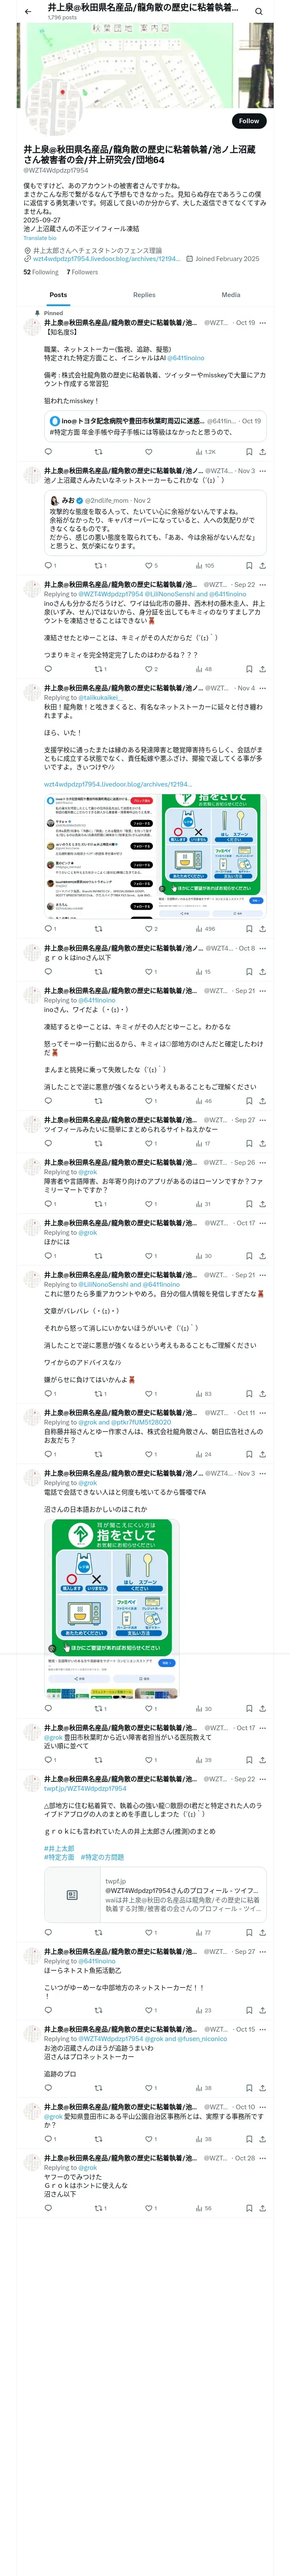This screenshot has height=2576, width=290.
Task: Open more options on the Nov 4 post
Action: pyautogui.click(x=263, y=688)
